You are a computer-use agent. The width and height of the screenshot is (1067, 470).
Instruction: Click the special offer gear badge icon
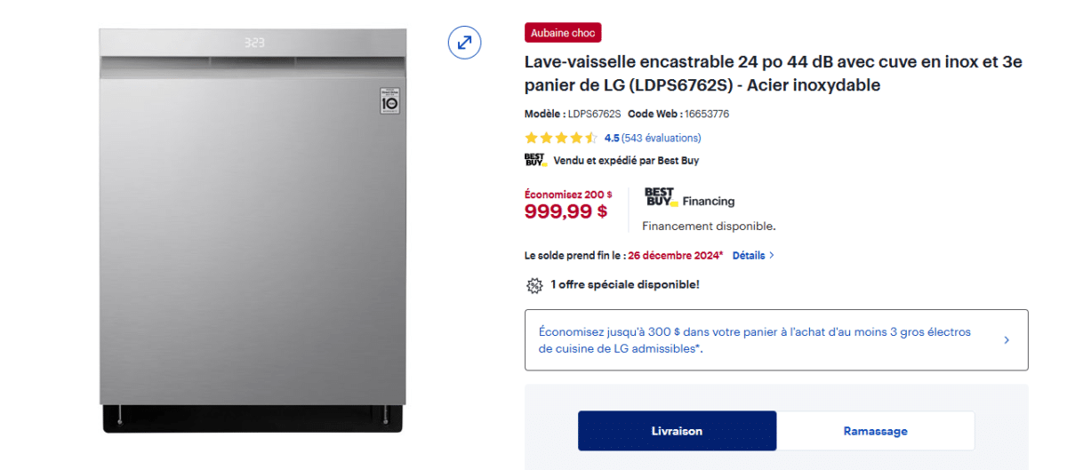pyautogui.click(x=534, y=285)
